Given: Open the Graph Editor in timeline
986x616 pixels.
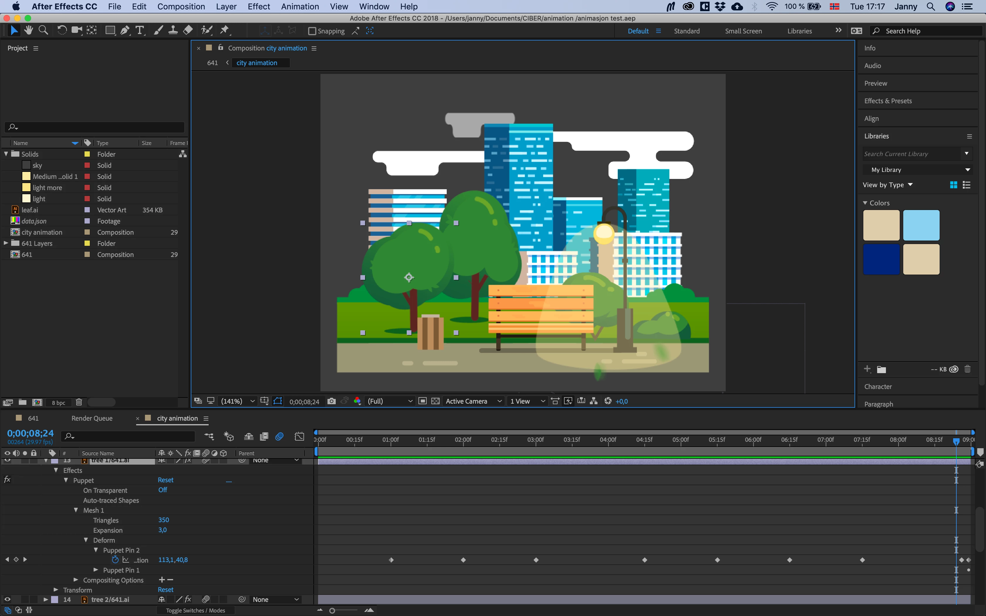Looking at the screenshot, I should [299, 437].
